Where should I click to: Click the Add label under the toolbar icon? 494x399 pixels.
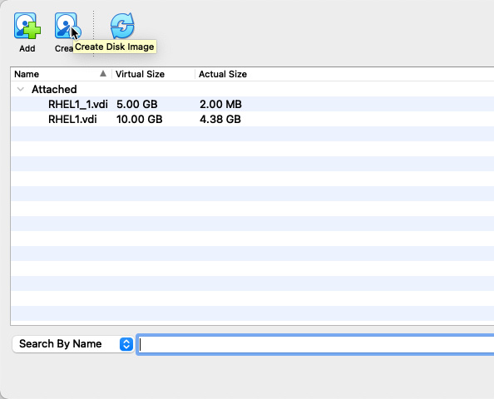(x=27, y=48)
